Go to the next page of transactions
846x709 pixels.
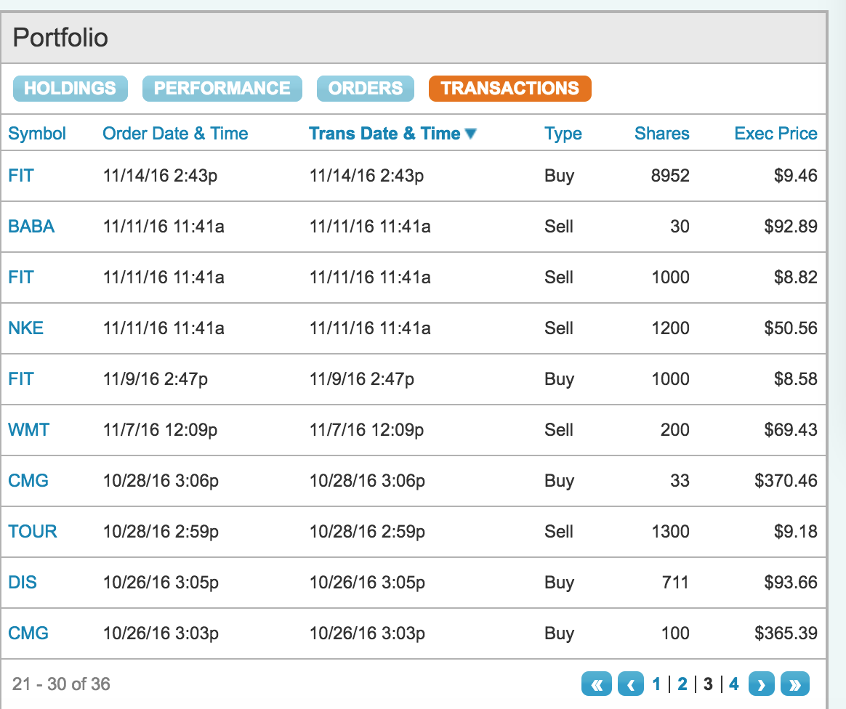761,684
